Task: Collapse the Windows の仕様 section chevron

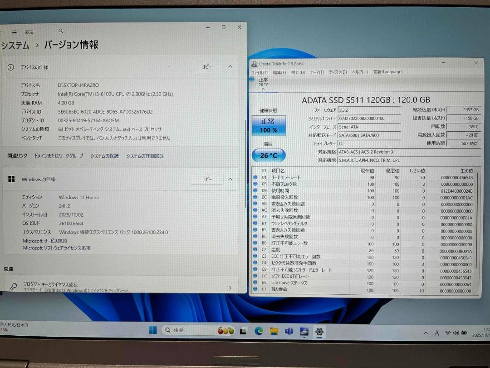Action: click(230, 179)
